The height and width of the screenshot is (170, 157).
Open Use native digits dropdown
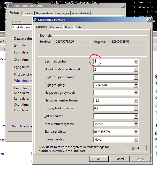136,140
